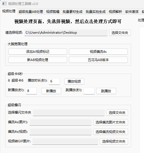Image resolution: width=144 pixels, height=153 pixels.
Task: Click the 超级卡6秒 group title
Action: coord(15,74)
